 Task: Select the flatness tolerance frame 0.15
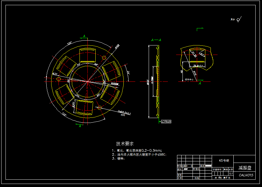166,122
